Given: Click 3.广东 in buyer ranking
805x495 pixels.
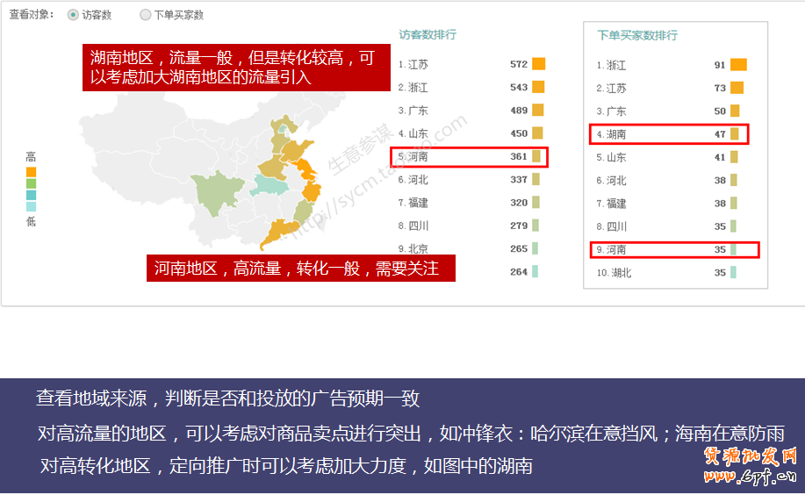Looking at the screenshot, I should pyautogui.click(x=611, y=111).
